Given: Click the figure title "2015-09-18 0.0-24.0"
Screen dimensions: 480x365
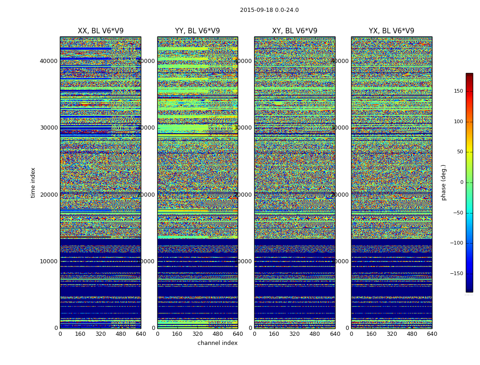Looking at the screenshot, I should (x=269, y=10).
